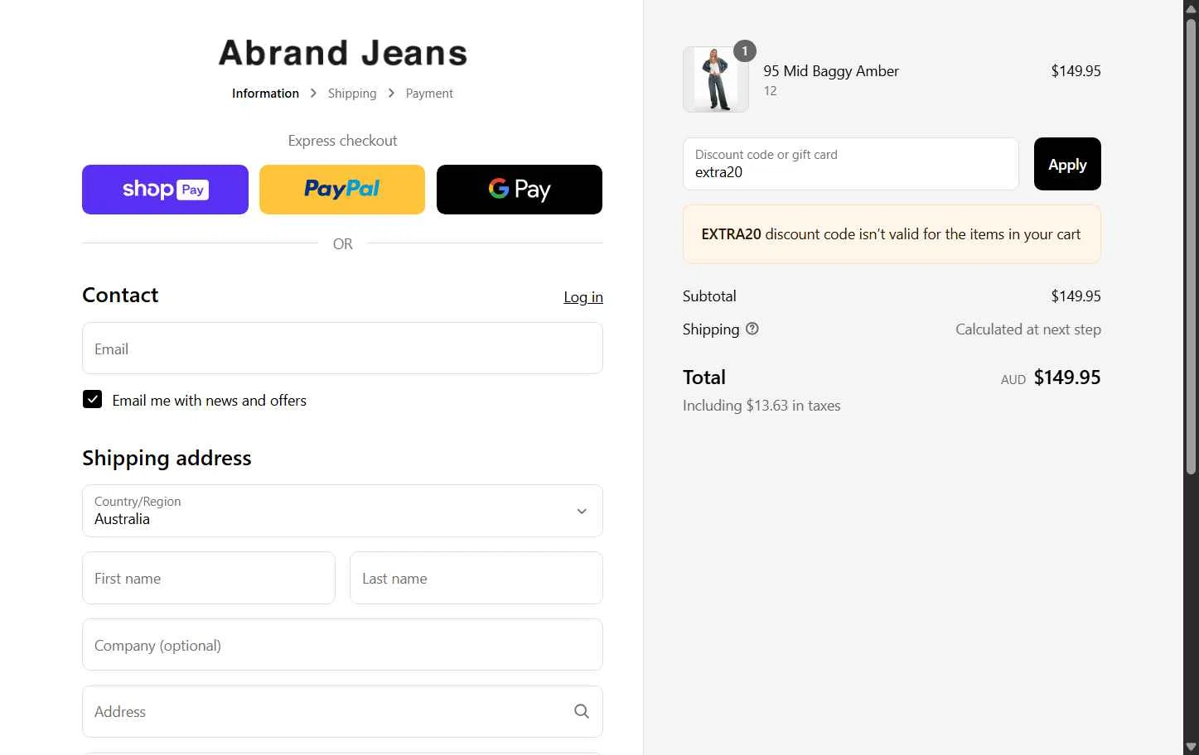This screenshot has width=1199, height=755.
Task: Focus the Company (optional) field
Action: (342, 644)
